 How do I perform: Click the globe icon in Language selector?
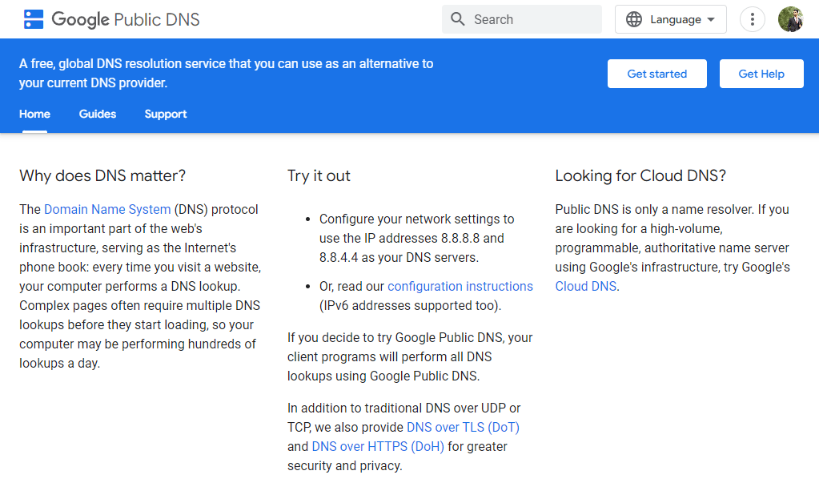pyautogui.click(x=634, y=19)
